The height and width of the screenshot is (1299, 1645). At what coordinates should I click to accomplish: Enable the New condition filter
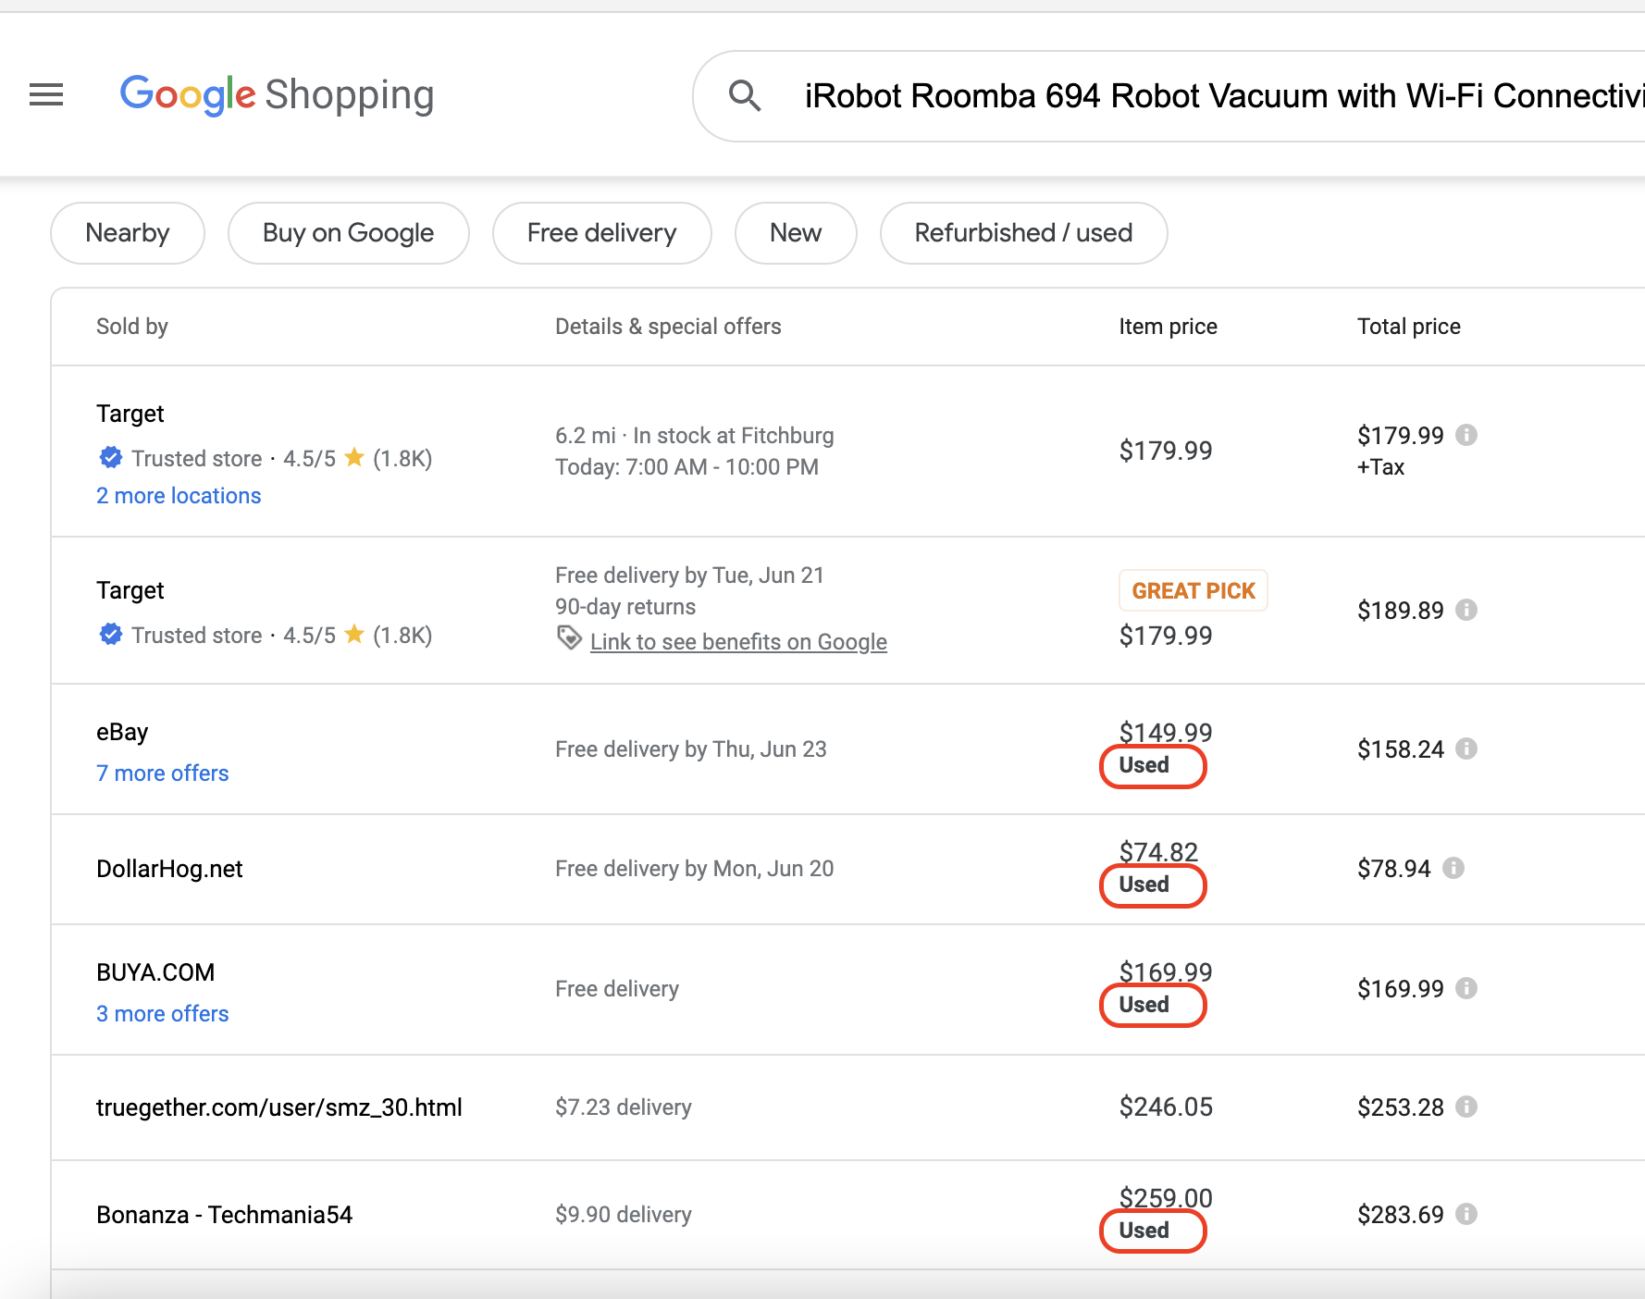click(795, 233)
